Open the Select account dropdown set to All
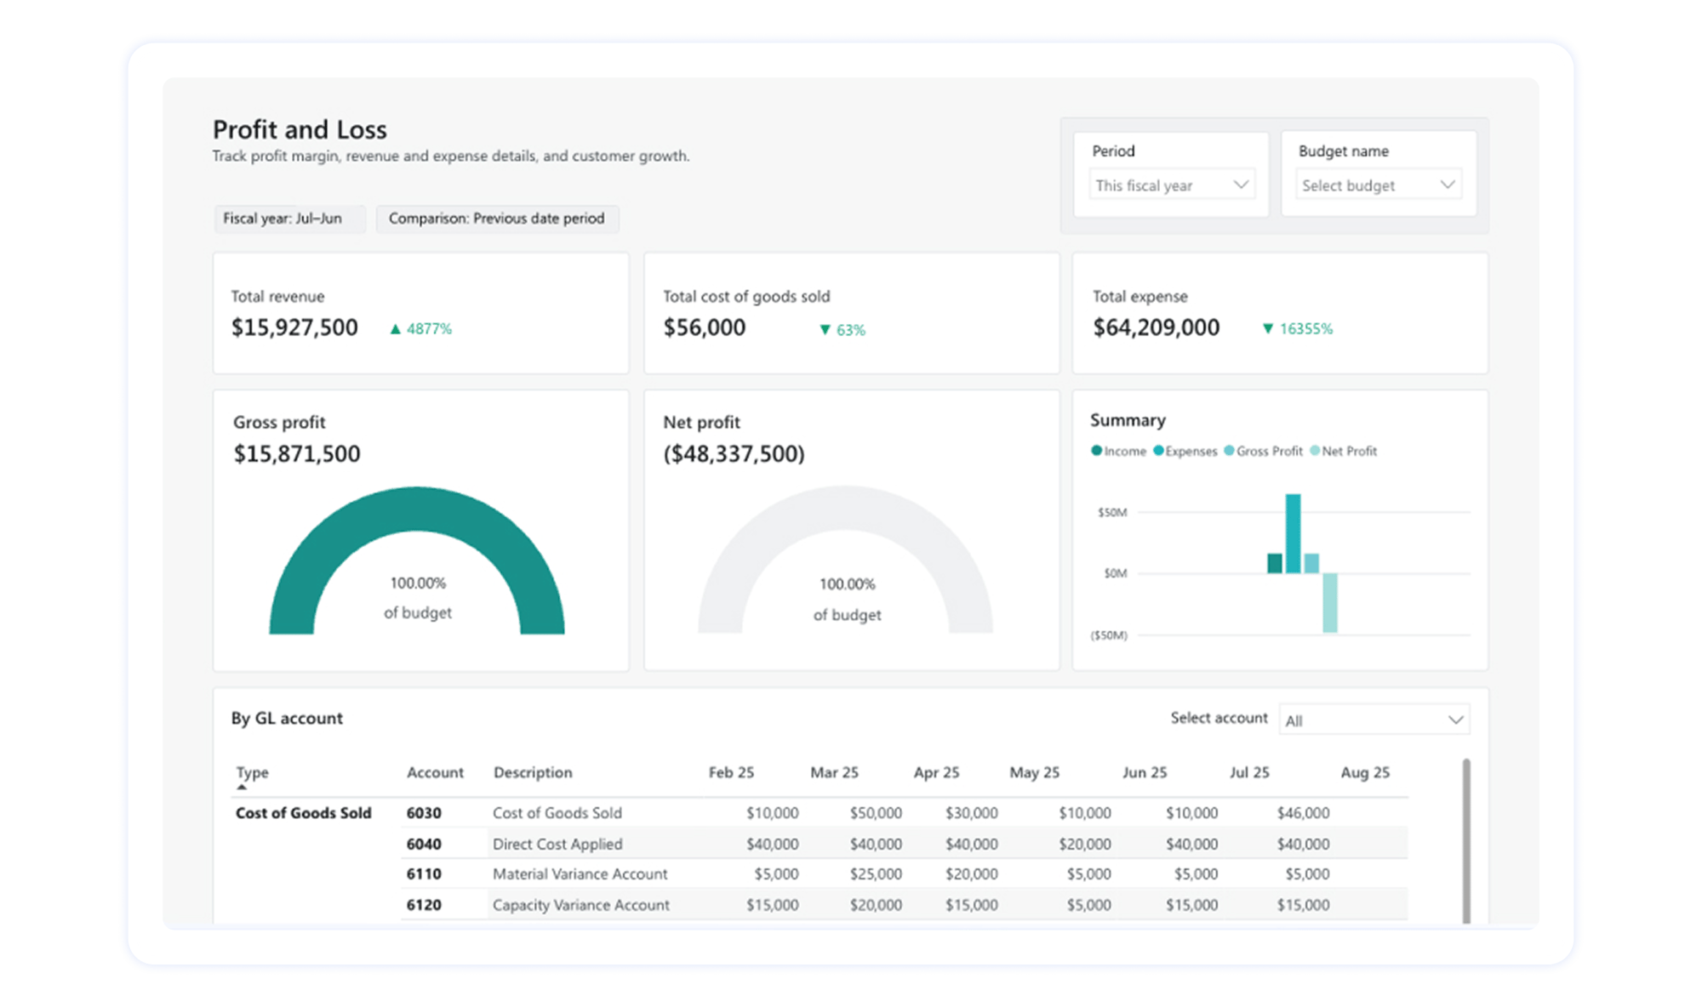 point(1374,720)
